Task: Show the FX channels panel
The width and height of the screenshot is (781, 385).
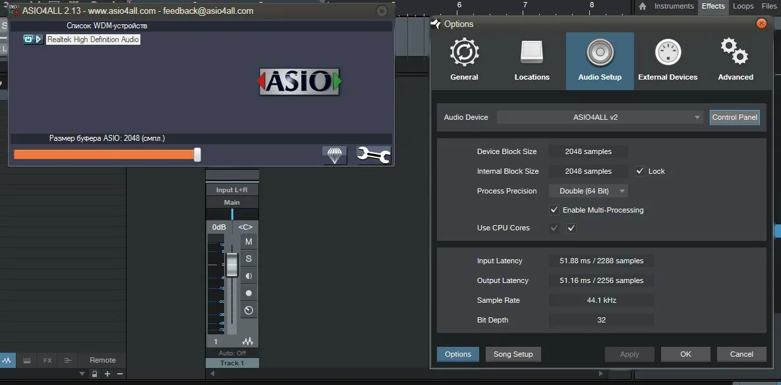Action: [x=47, y=360]
